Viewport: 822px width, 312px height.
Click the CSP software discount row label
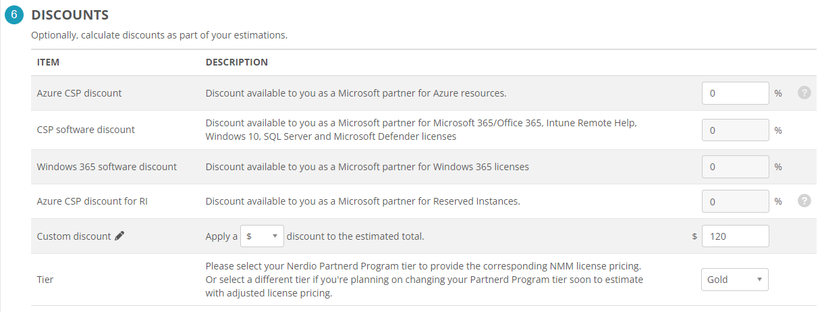point(86,130)
